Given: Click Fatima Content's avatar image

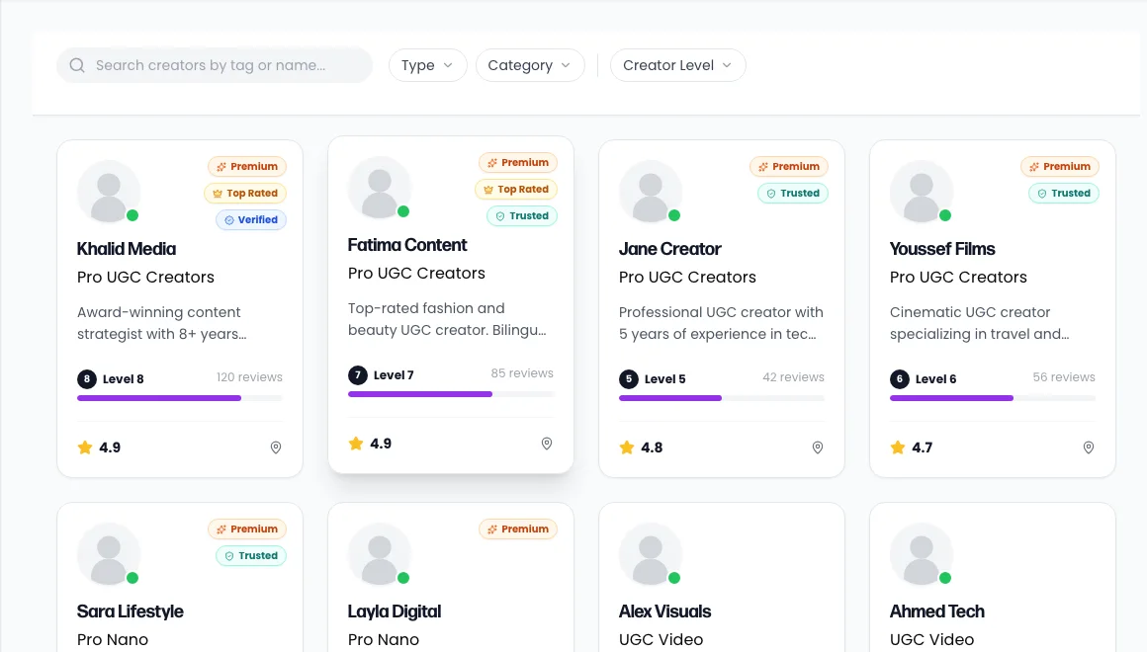Looking at the screenshot, I should pyautogui.click(x=379, y=188).
